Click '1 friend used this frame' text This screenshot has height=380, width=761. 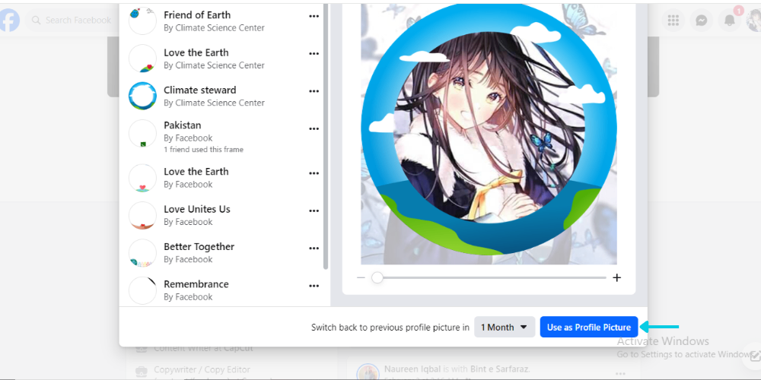(x=203, y=150)
